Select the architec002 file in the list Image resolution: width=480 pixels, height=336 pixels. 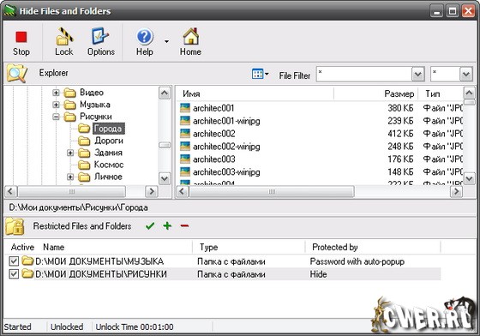[213, 134]
